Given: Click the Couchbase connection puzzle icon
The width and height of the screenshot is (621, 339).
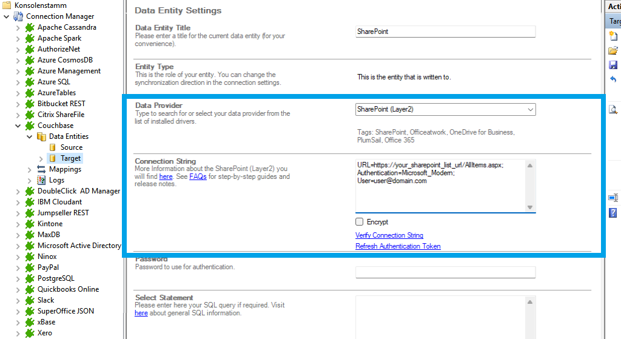Looking at the screenshot, I should [30, 126].
